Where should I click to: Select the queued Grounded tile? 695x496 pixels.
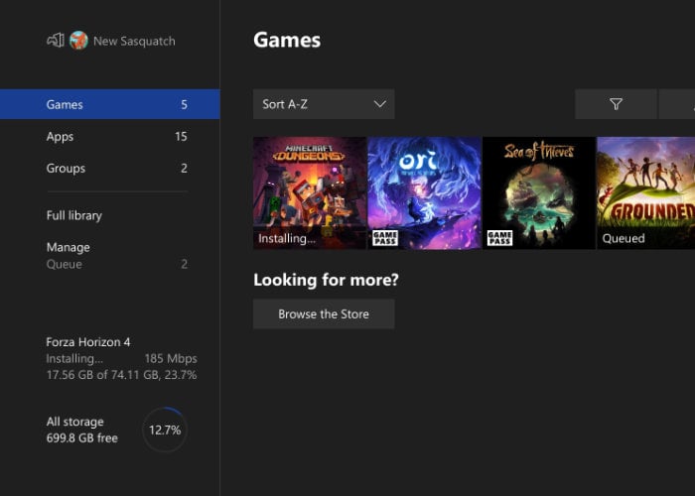point(645,193)
